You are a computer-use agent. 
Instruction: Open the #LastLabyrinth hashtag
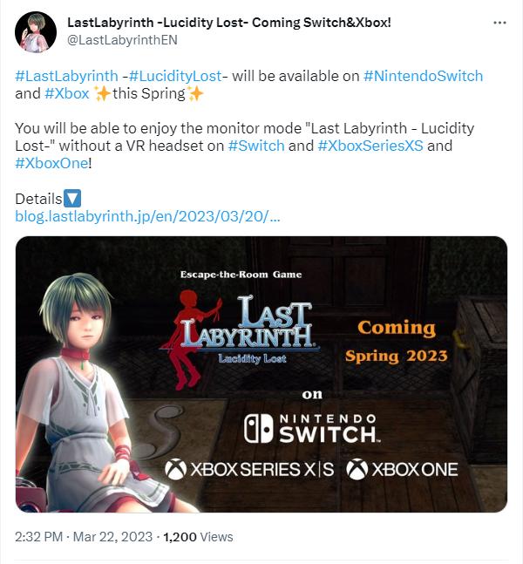click(x=66, y=76)
